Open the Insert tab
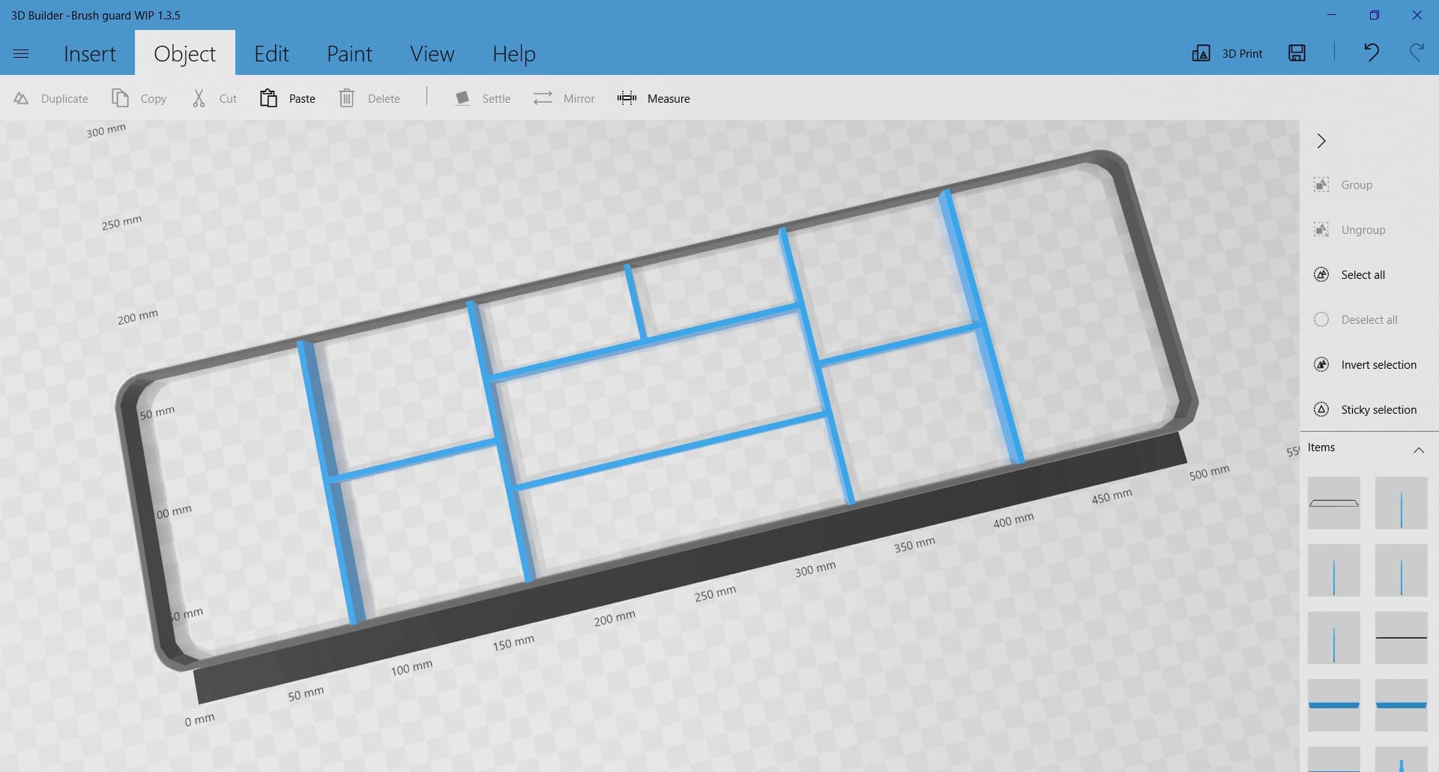Viewport: 1439px width, 772px height. (90, 54)
